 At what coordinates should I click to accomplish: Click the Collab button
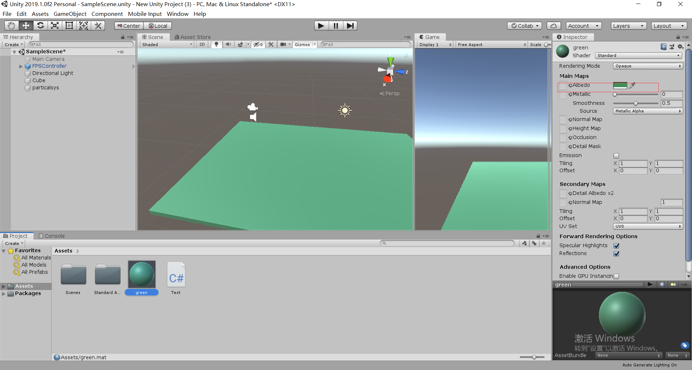coord(524,26)
